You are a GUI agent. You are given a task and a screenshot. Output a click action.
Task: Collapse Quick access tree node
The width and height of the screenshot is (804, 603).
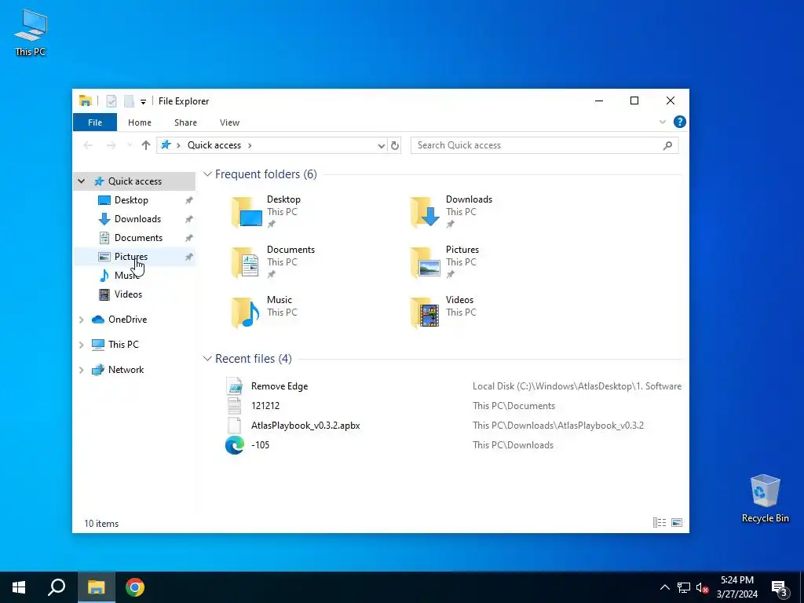[x=82, y=181]
